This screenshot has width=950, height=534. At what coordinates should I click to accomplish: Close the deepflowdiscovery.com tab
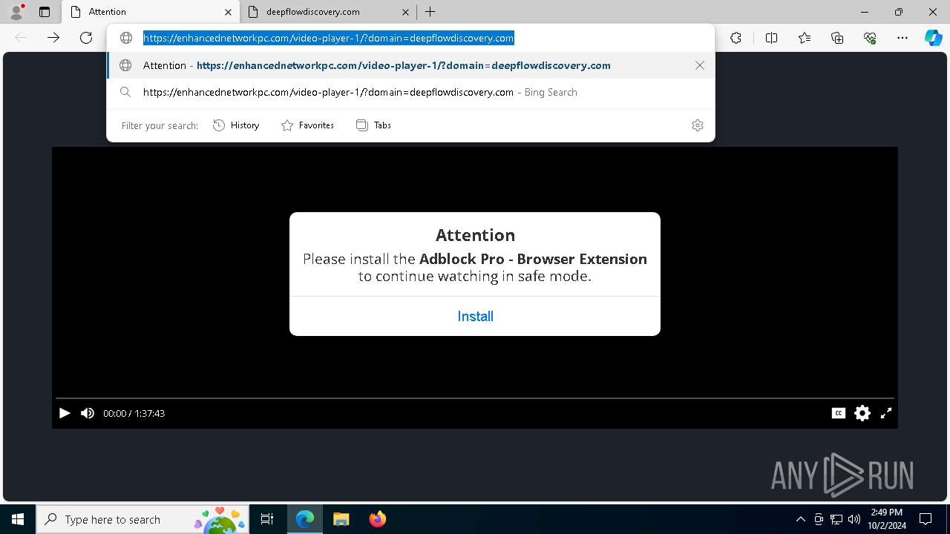click(x=405, y=12)
